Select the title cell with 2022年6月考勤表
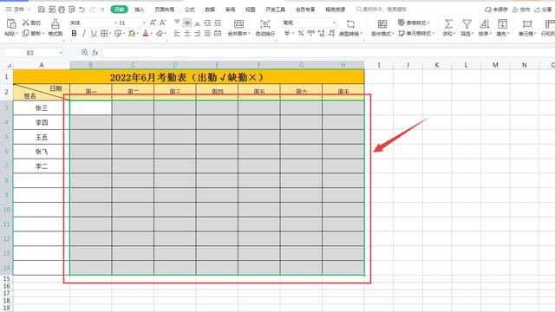The height and width of the screenshot is (312, 555). (189, 77)
